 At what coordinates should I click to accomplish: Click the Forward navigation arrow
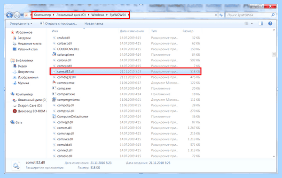[x=17, y=15]
